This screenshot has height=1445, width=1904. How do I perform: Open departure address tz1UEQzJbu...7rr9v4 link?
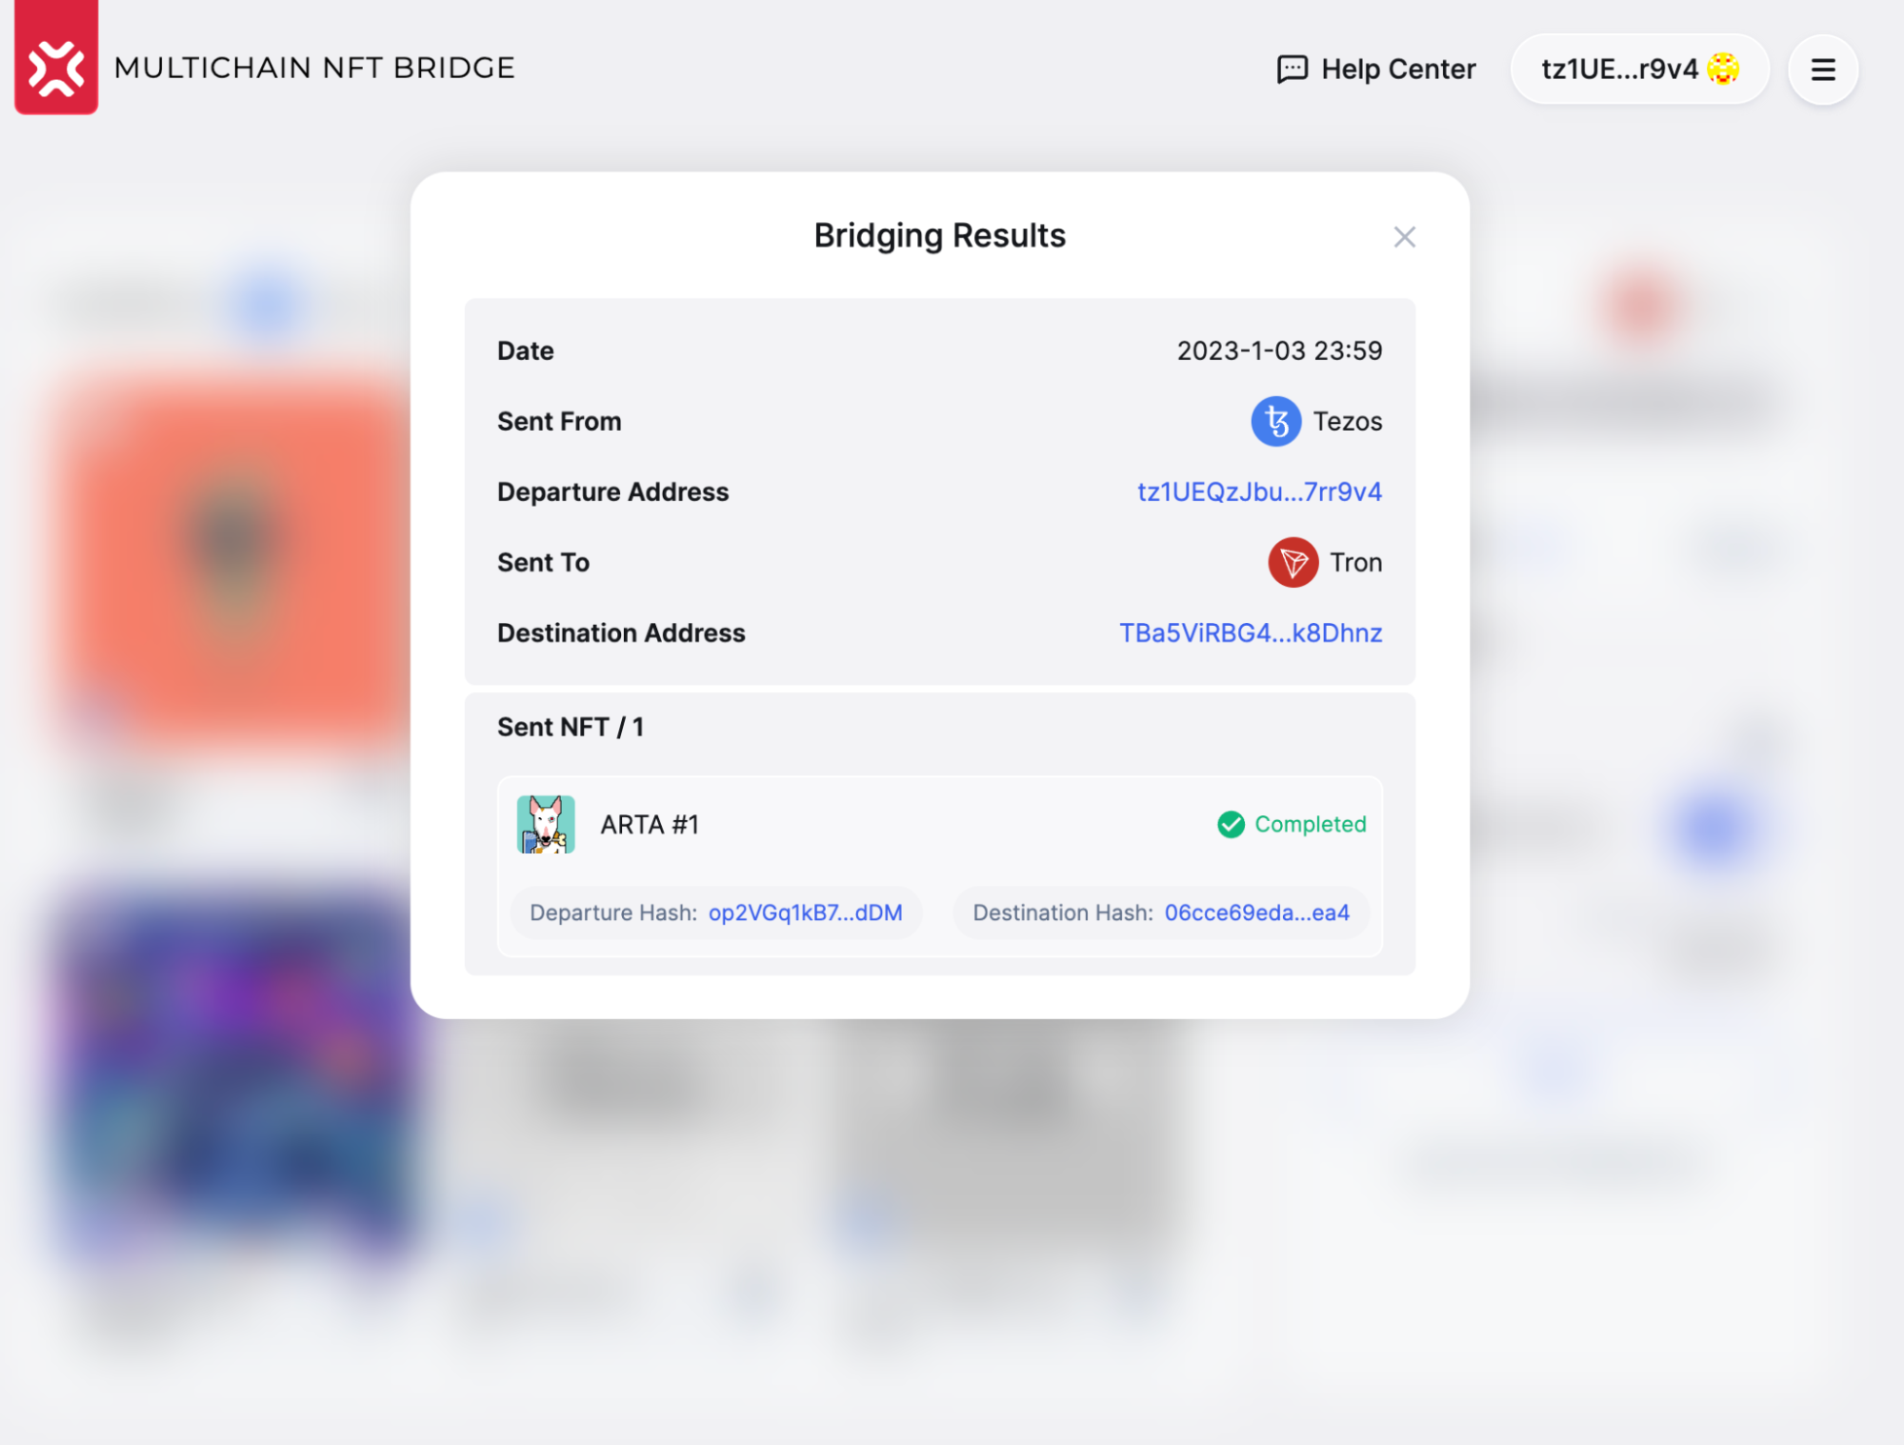(1259, 492)
